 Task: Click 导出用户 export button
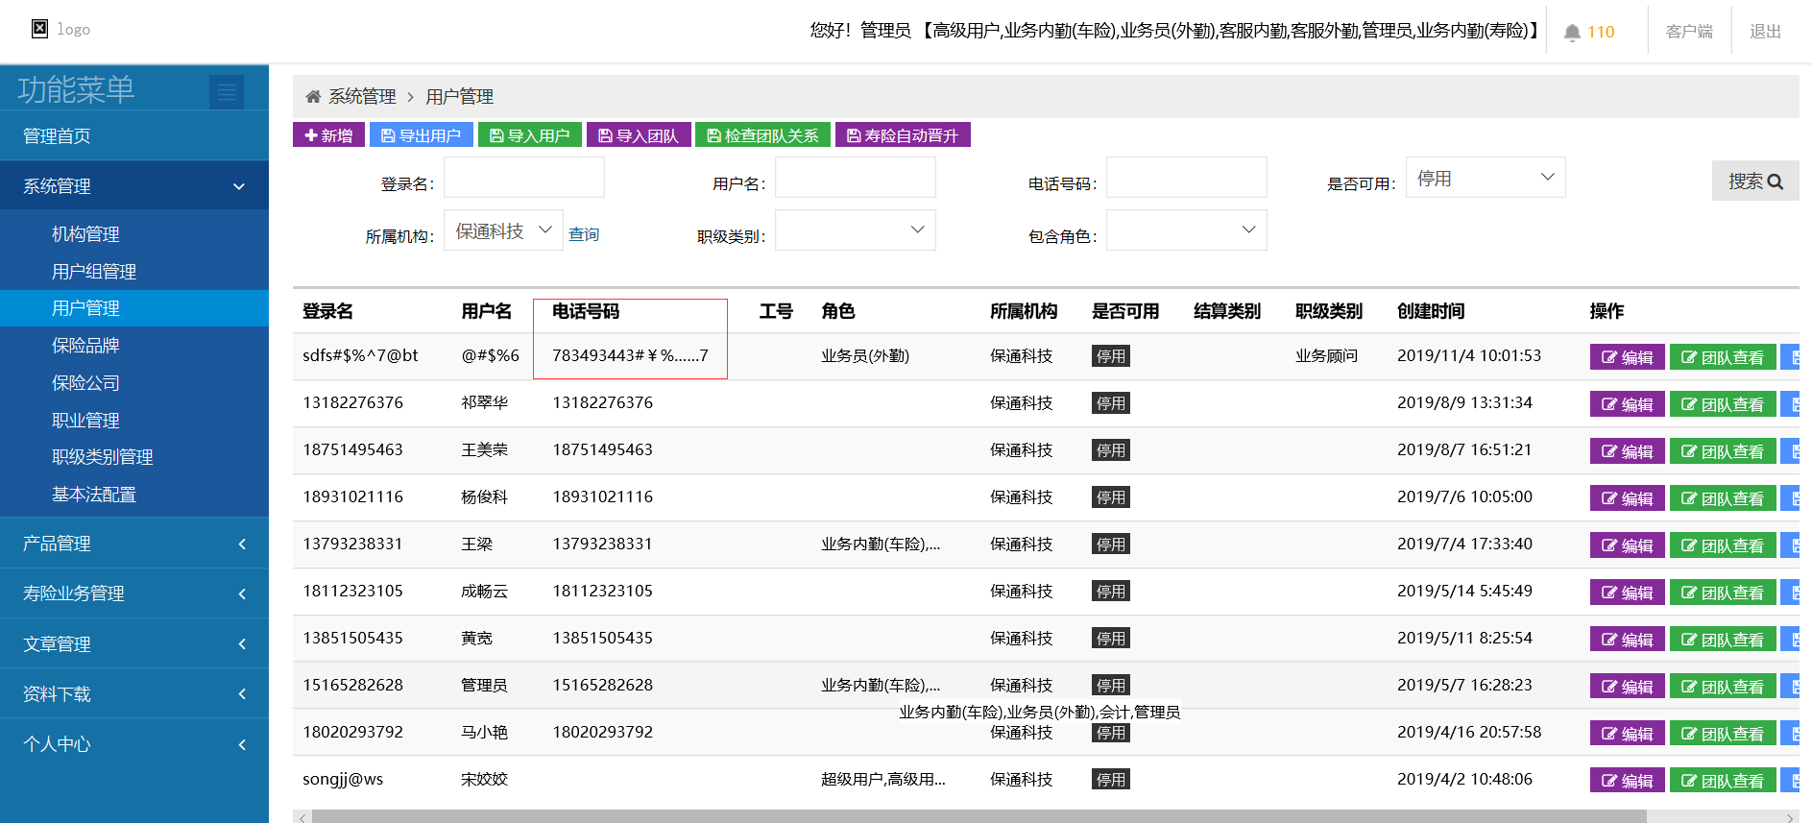421,135
